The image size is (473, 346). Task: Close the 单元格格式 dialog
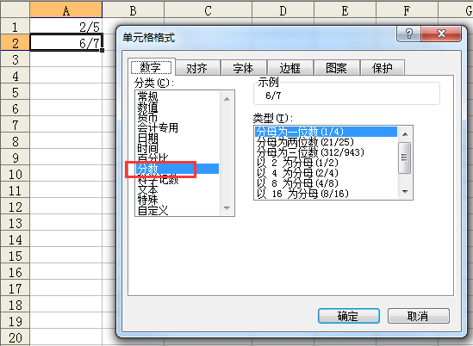tap(441, 34)
